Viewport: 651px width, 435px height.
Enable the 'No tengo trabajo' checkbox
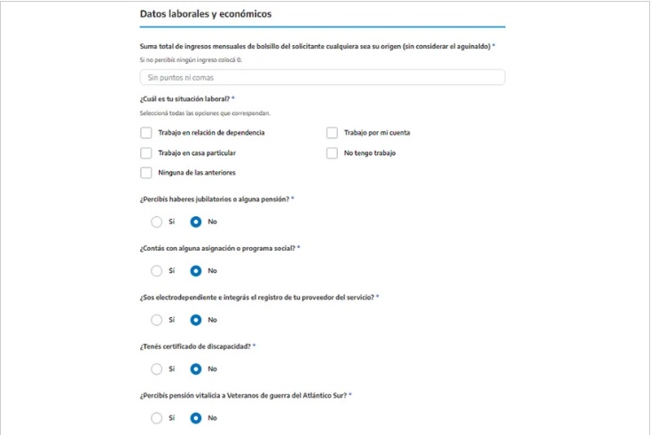333,153
